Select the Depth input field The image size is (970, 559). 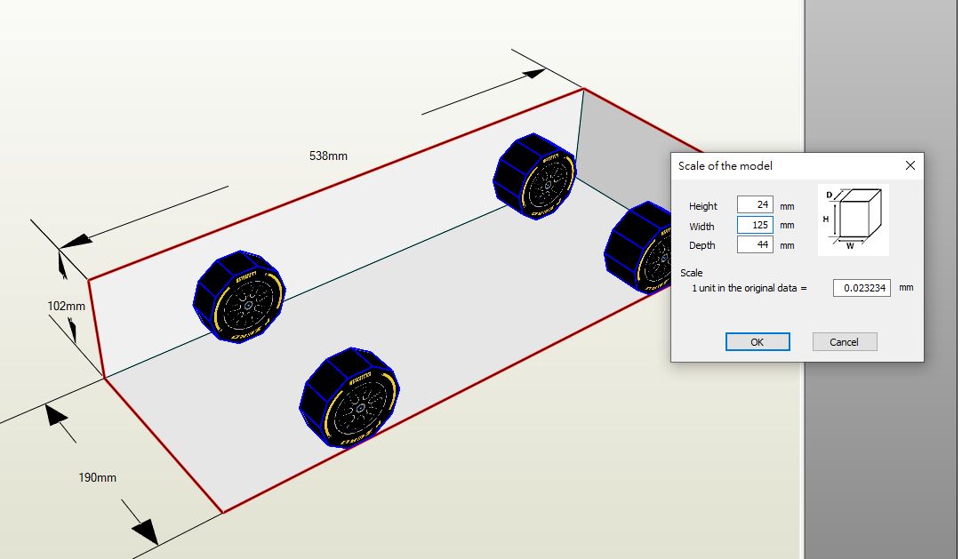pos(755,244)
